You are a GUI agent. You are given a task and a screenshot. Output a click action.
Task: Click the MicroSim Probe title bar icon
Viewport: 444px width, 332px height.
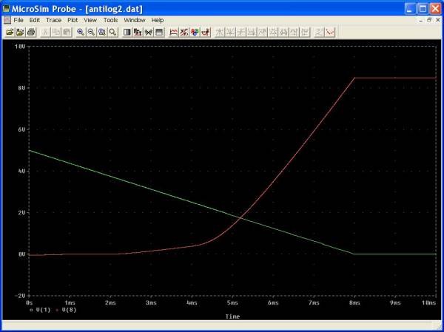tap(6, 8)
